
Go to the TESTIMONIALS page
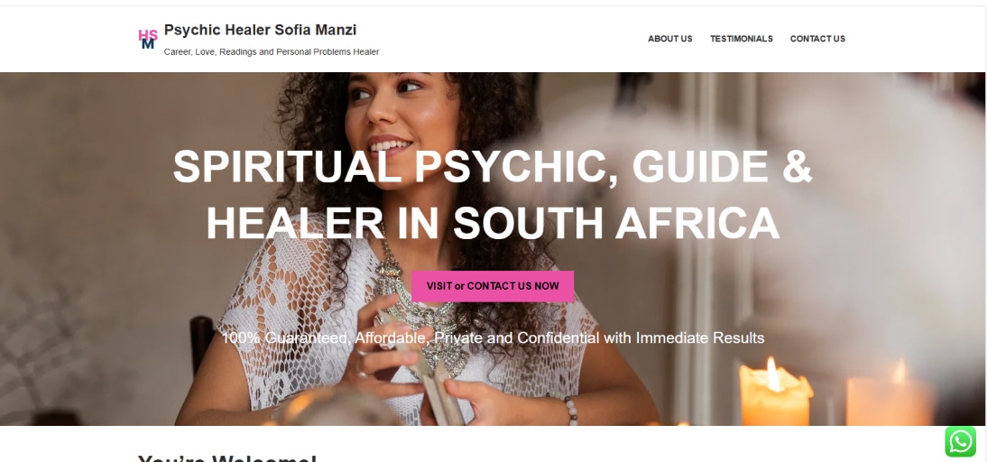[x=741, y=39]
